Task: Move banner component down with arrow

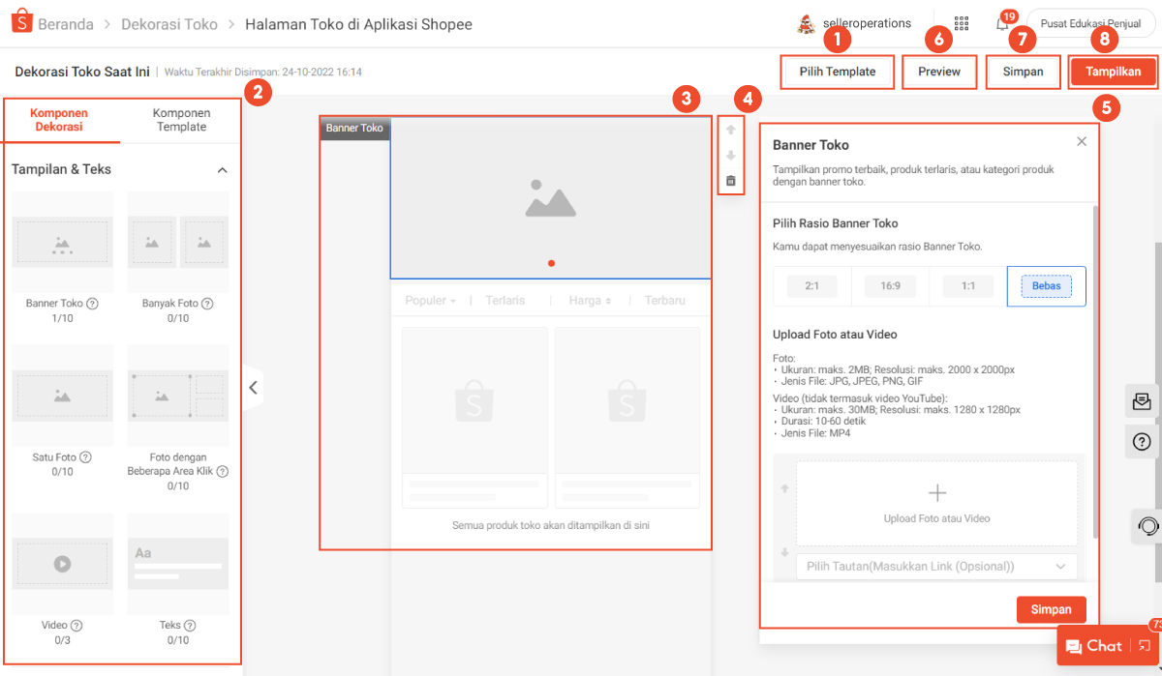Action: coord(731,155)
